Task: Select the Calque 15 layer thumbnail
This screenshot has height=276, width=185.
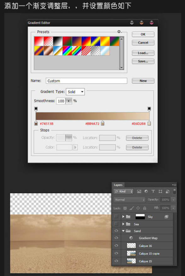Action: pyautogui.click(x=131, y=261)
